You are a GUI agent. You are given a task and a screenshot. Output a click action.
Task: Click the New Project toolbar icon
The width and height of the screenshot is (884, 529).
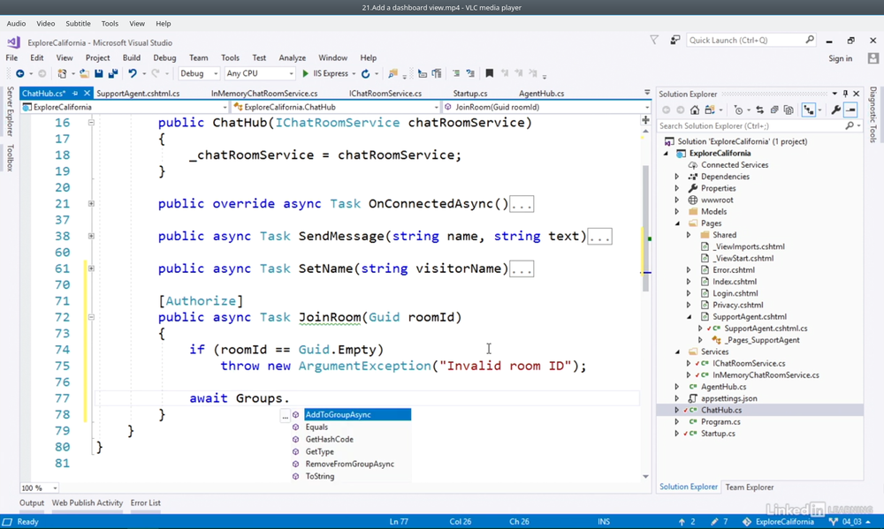point(62,73)
